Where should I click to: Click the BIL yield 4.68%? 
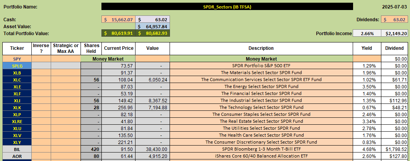point(367,149)
